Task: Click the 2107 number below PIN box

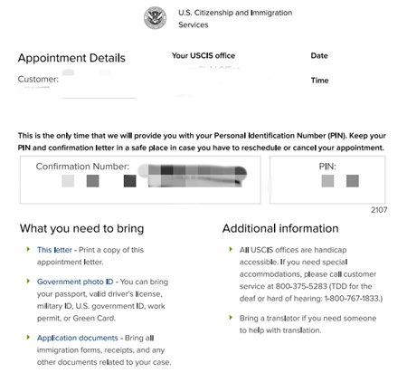Action: [379, 210]
